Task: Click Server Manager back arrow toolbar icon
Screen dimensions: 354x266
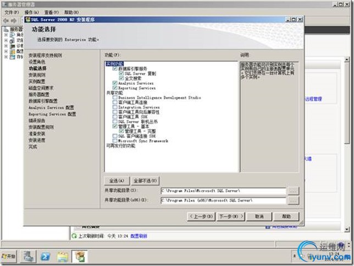Action: tap(5, 21)
